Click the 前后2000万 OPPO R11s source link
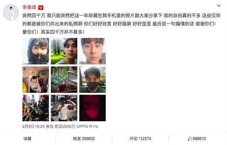Viewport: 227px width, 145px height. point(76,126)
